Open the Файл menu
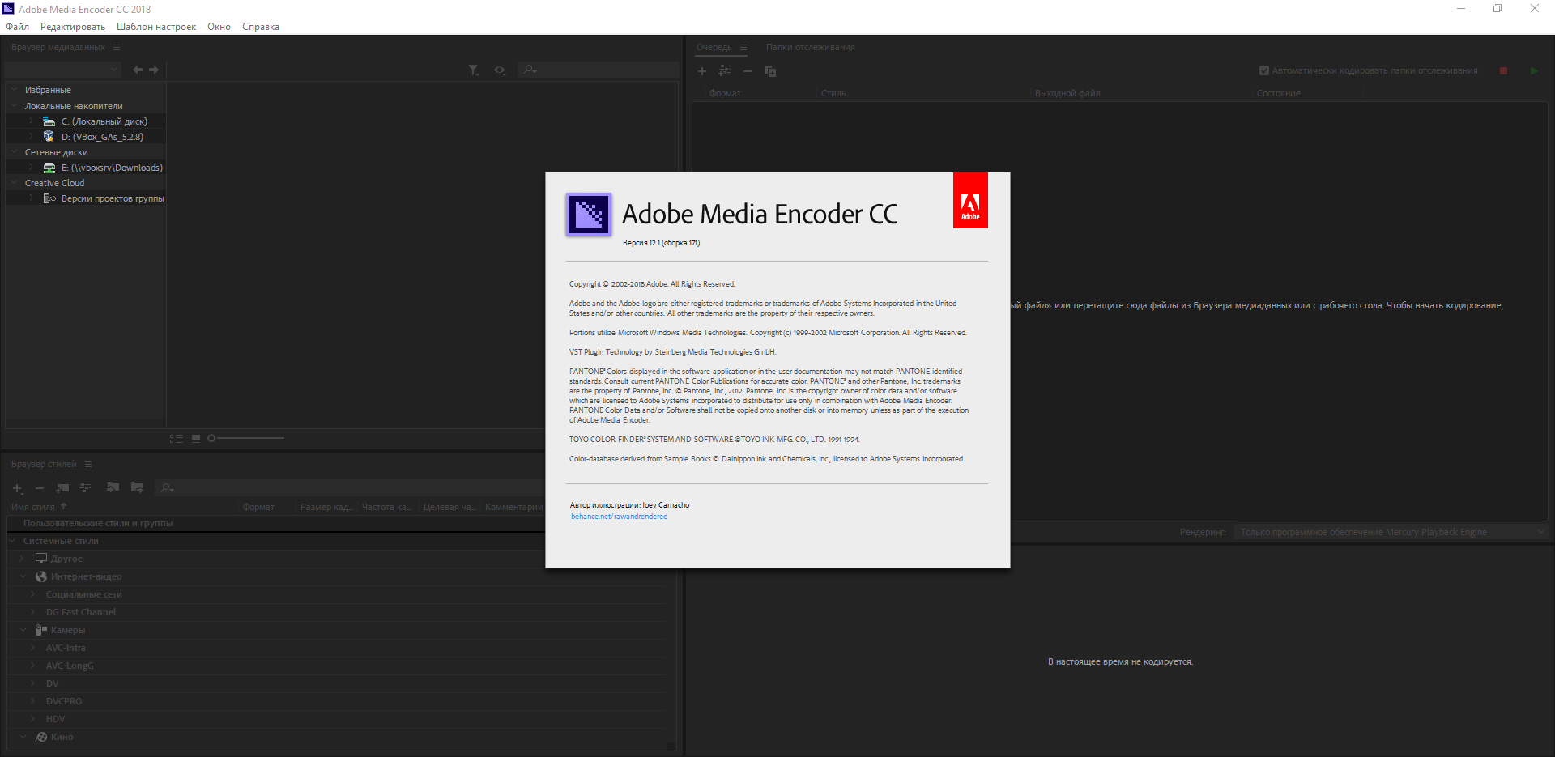The height and width of the screenshot is (757, 1555). pos(17,27)
